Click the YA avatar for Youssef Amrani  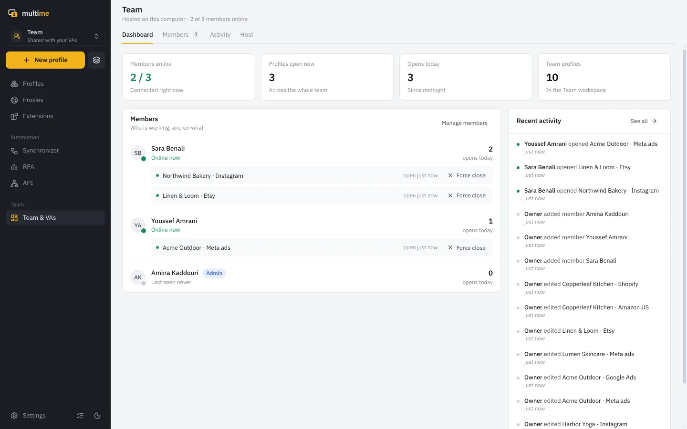click(138, 225)
